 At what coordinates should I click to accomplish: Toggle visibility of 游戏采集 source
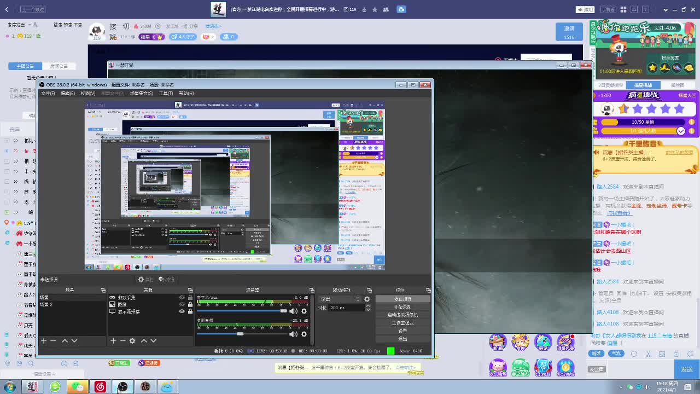(182, 298)
